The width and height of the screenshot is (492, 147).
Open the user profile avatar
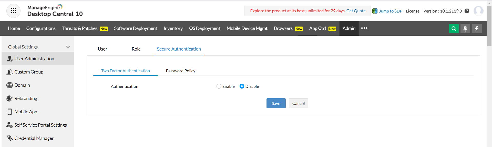coord(478,11)
